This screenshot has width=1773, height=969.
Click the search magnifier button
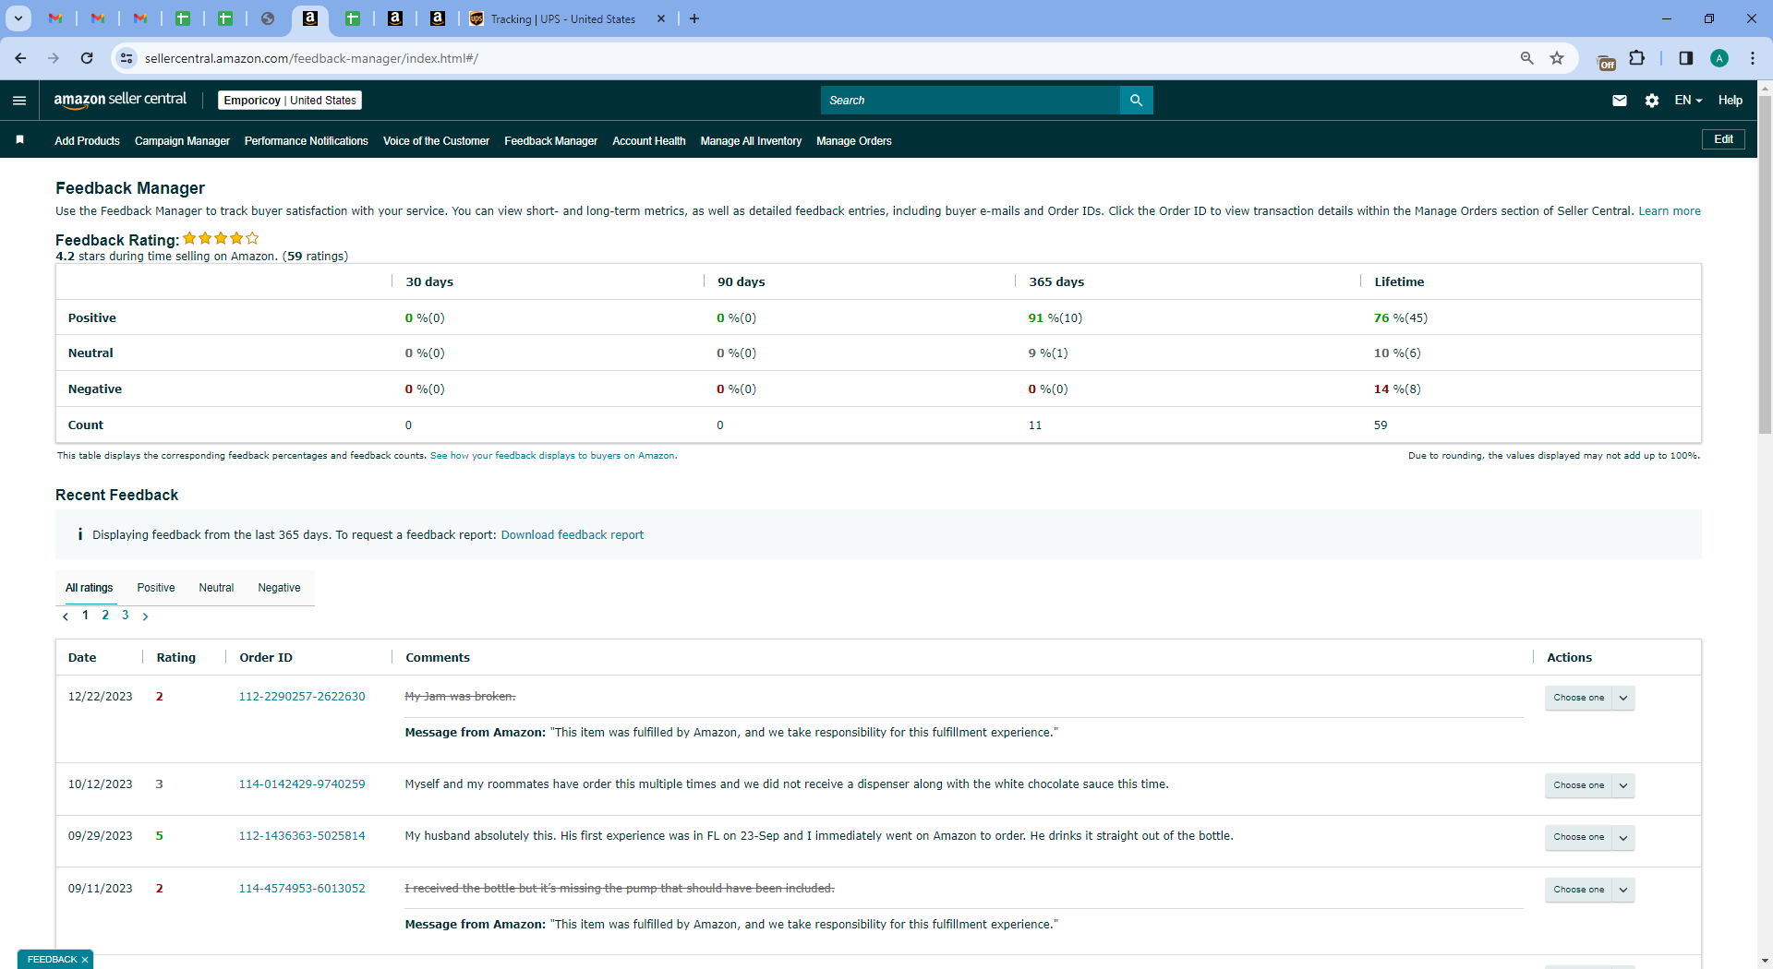(x=1137, y=101)
